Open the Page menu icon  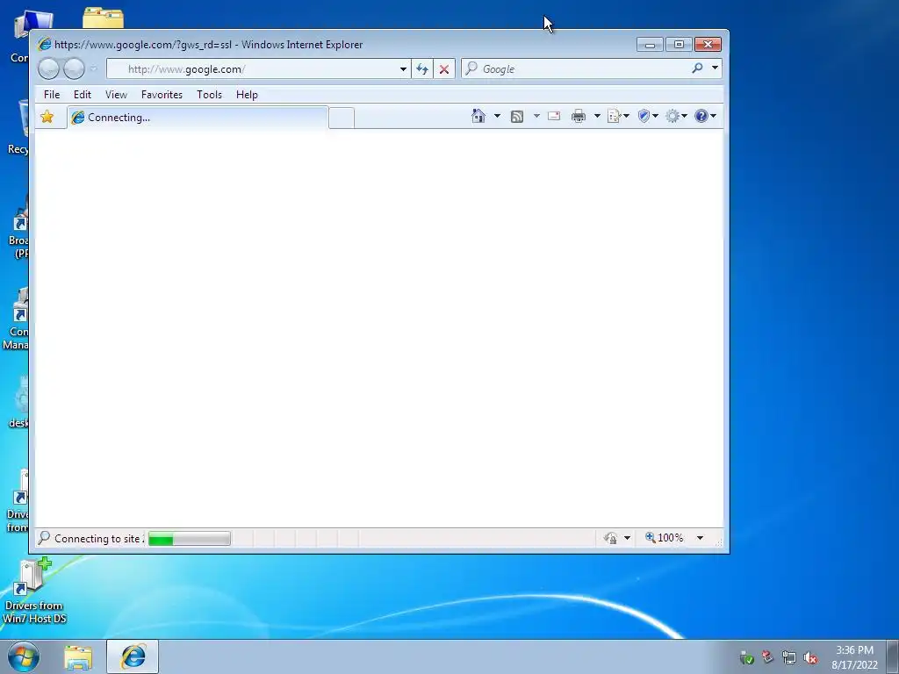point(617,117)
